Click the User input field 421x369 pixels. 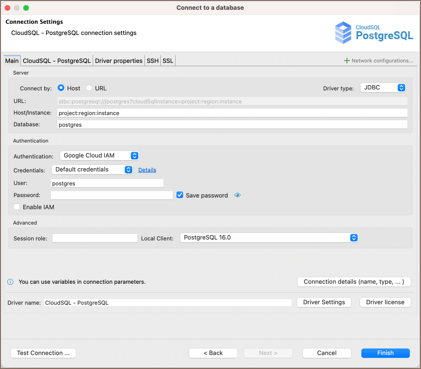click(x=107, y=184)
